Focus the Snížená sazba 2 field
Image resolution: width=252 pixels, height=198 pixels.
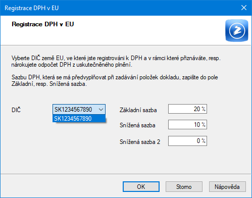(187, 141)
